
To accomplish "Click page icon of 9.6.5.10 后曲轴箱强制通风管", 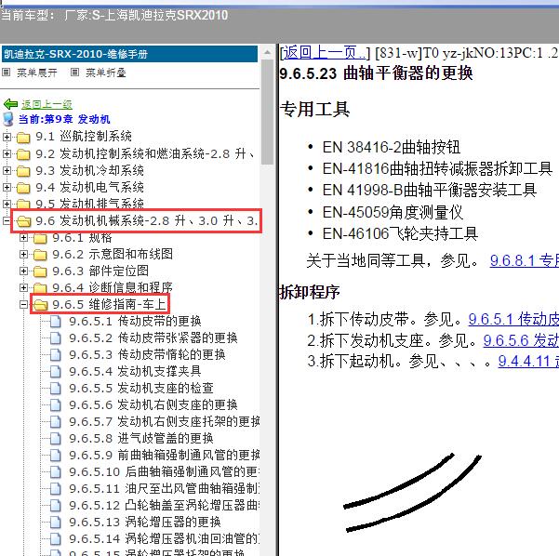I will point(55,472).
